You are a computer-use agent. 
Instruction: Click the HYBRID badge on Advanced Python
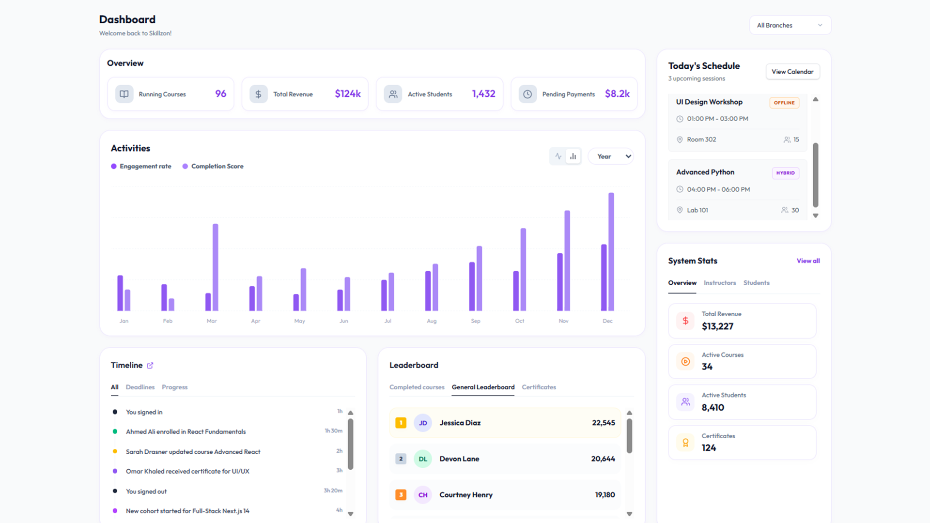785,173
